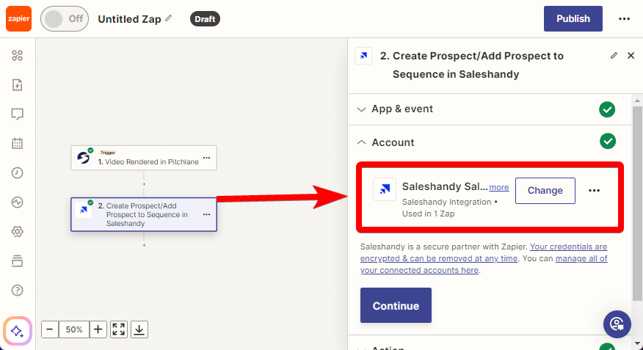Toggle the Zap Off switch on
This screenshot has height=350, width=643.
click(x=65, y=19)
